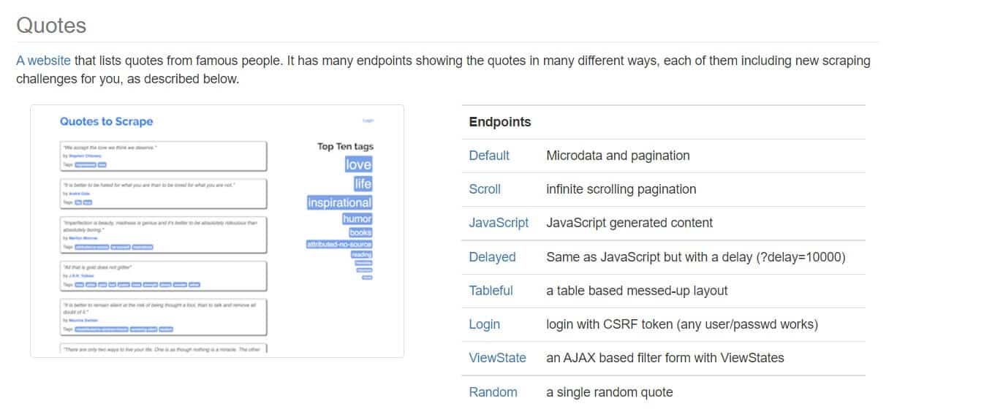Open the ViewState endpoint link
This screenshot has width=984, height=420.
click(497, 358)
